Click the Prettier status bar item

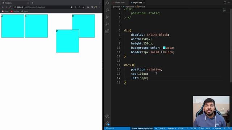(x=217, y=129)
